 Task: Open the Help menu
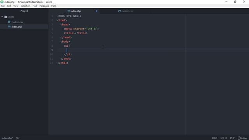point(54,6)
